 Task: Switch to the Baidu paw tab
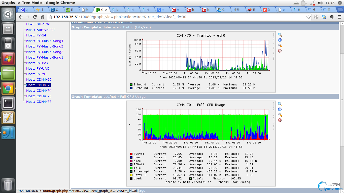(x=25, y=10)
